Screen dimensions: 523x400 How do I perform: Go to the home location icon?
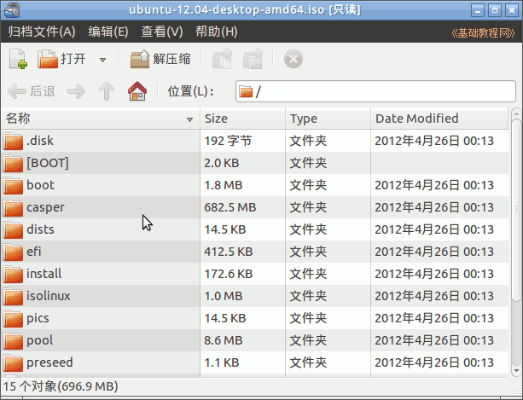coord(137,91)
